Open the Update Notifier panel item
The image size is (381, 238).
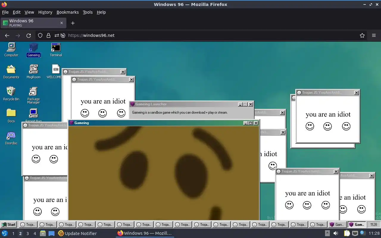coord(77,234)
